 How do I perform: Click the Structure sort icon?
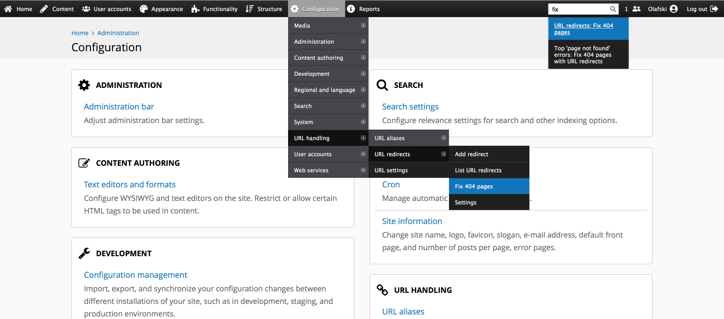coord(249,9)
